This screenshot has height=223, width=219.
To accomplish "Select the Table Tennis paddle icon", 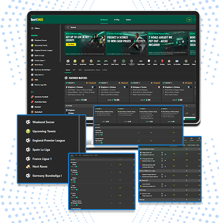I will click(115, 61).
